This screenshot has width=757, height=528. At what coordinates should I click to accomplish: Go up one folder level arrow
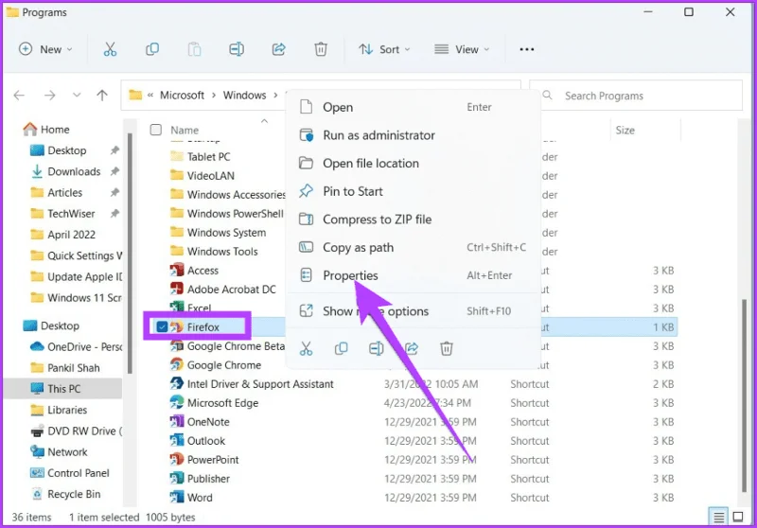point(102,95)
